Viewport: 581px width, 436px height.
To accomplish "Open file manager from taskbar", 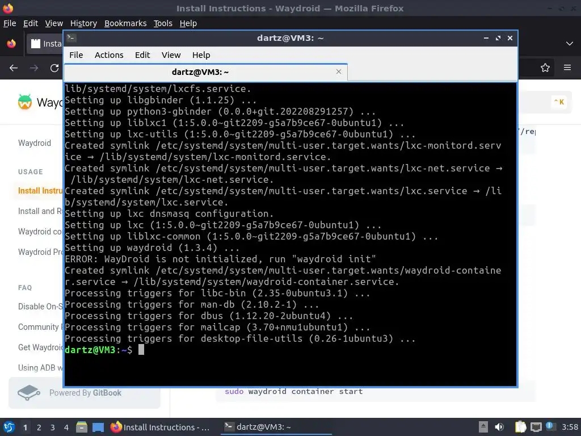I will [x=82, y=427].
